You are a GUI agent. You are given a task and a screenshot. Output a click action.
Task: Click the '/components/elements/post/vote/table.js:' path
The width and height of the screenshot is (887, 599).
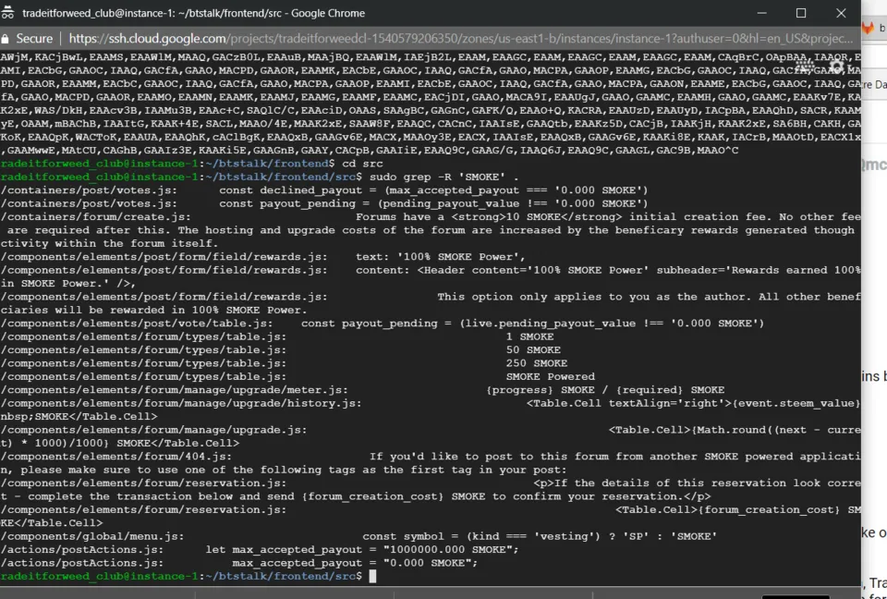(x=137, y=324)
